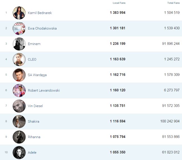
Task: Follow the Ewa Chodakowska name link
Action: click(42, 28)
